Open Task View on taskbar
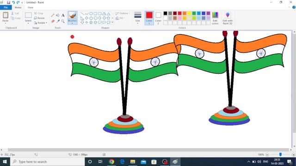The image size is (296, 166). (100, 162)
